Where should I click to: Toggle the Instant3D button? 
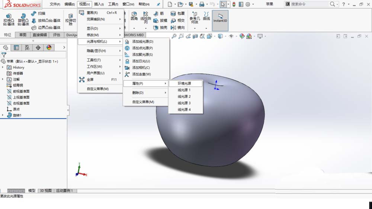pos(220,20)
